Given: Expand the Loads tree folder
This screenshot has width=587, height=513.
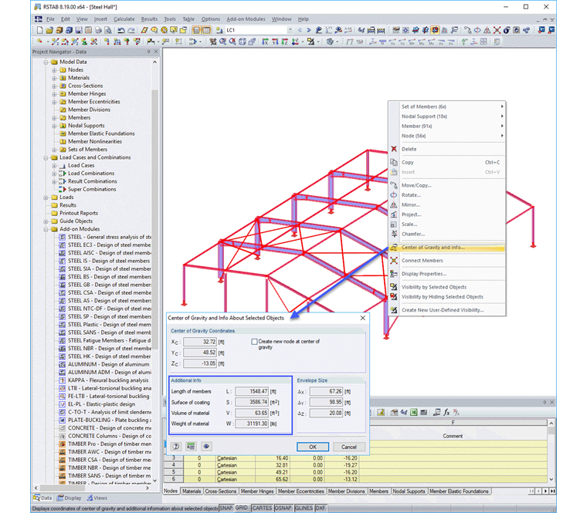Looking at the screenshot, I should [46, 197].
